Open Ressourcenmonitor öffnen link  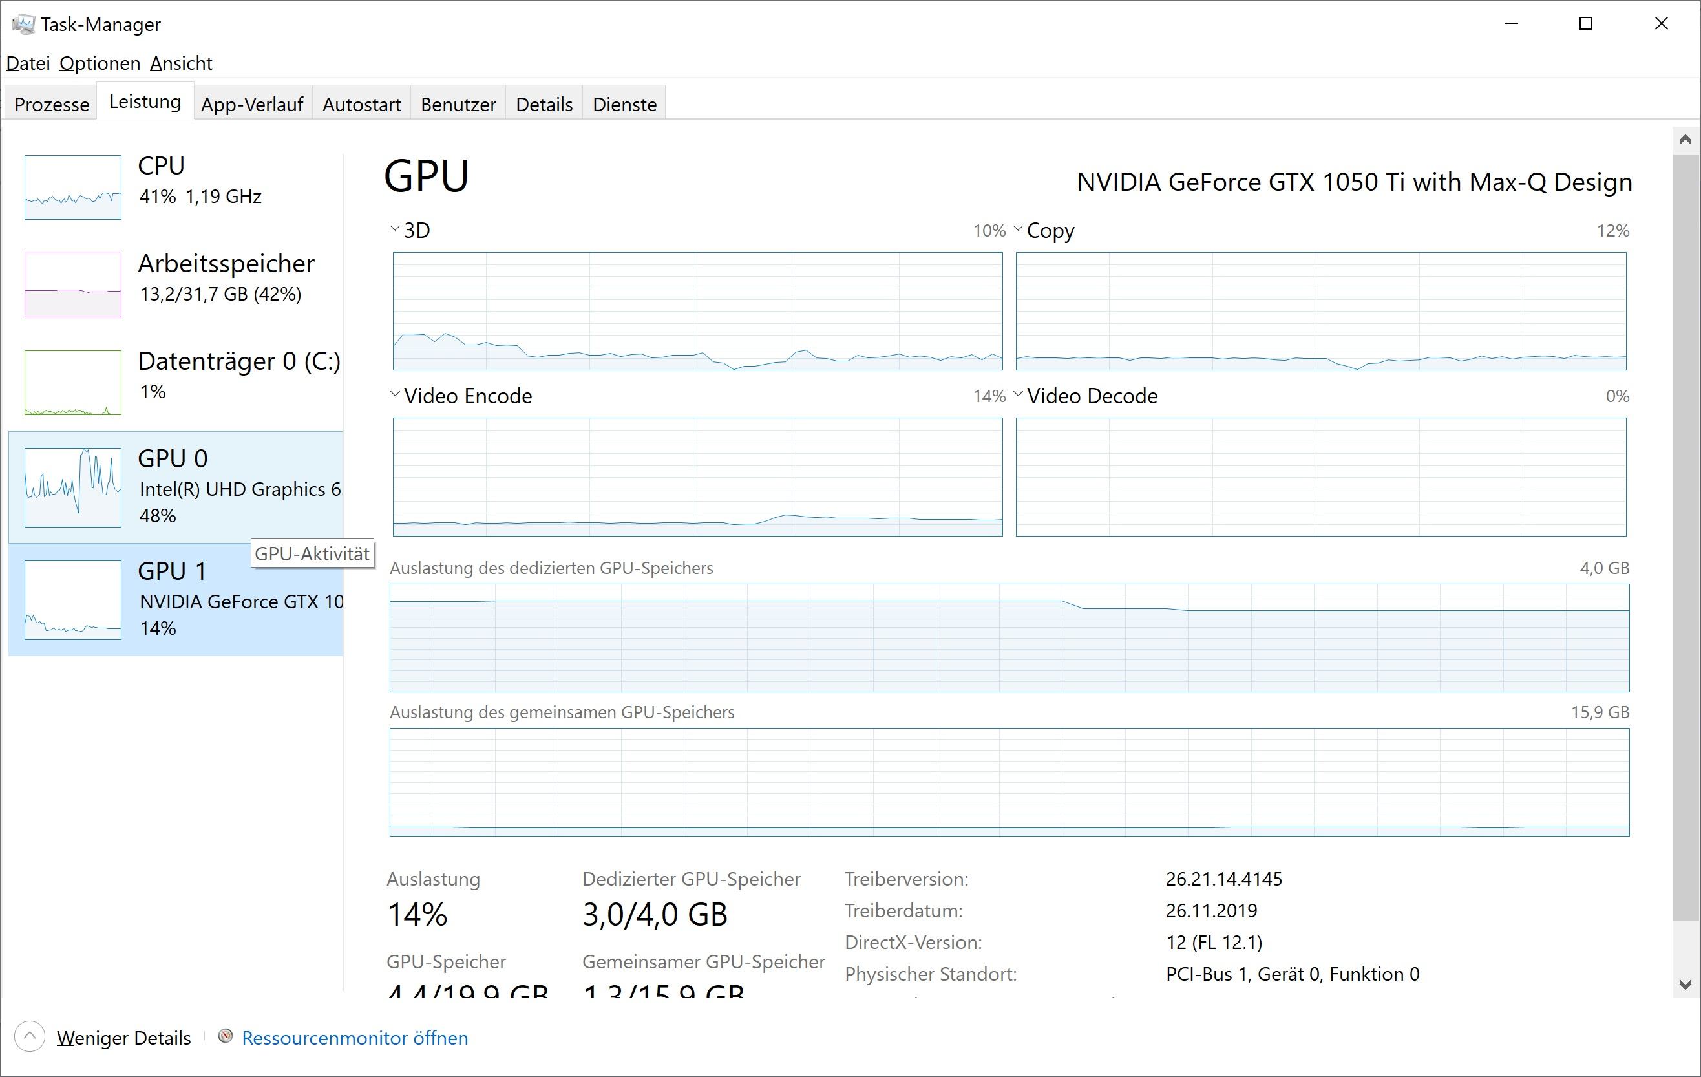[355, 1038]
